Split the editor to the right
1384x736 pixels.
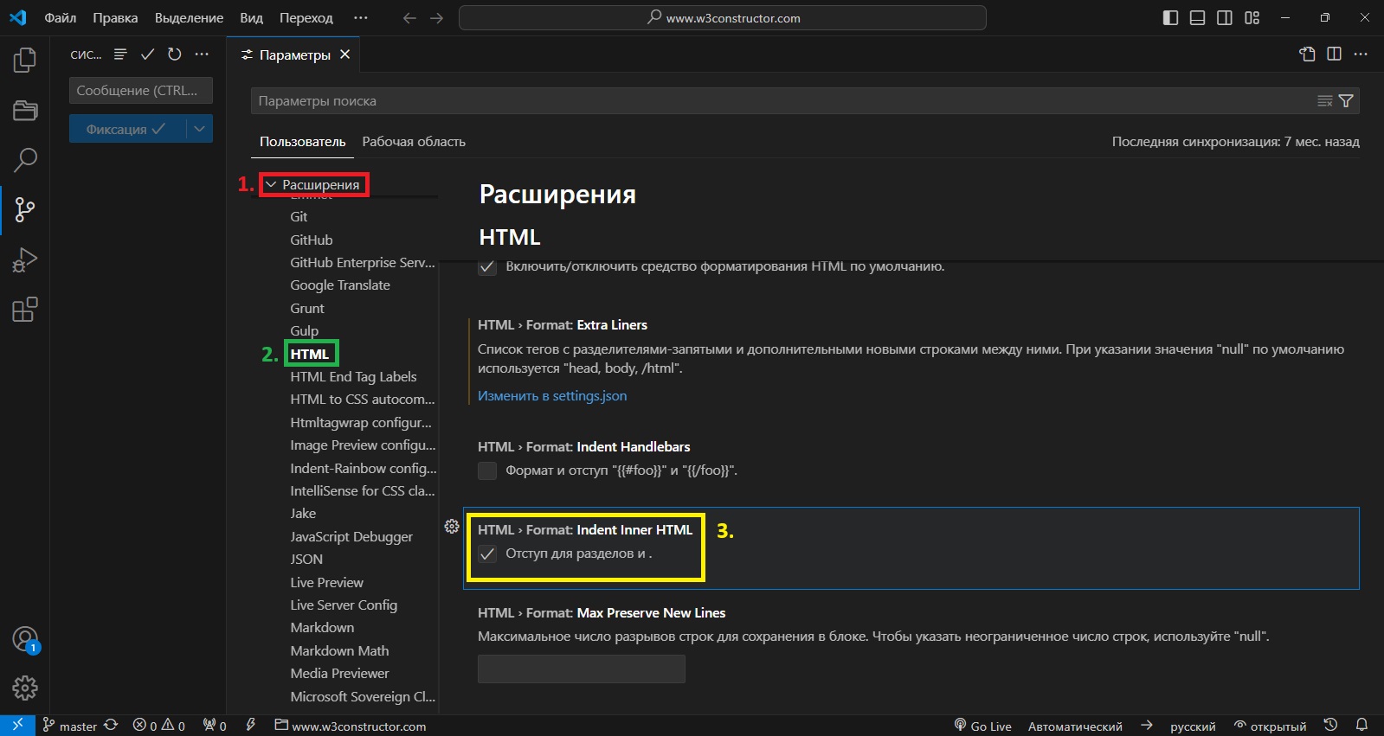1334,54
